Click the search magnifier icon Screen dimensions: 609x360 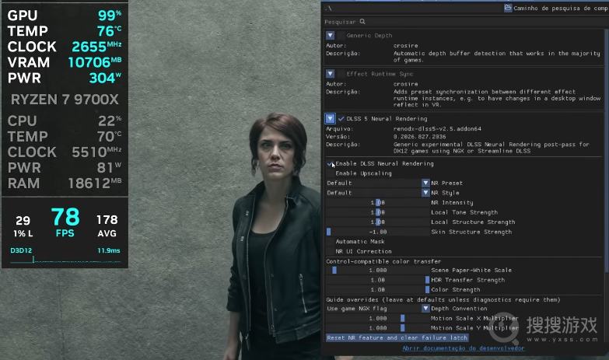pos(362,22)
